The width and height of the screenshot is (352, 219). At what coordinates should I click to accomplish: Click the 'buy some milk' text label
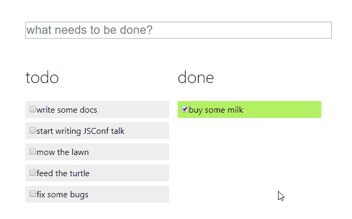click(216, 110)
